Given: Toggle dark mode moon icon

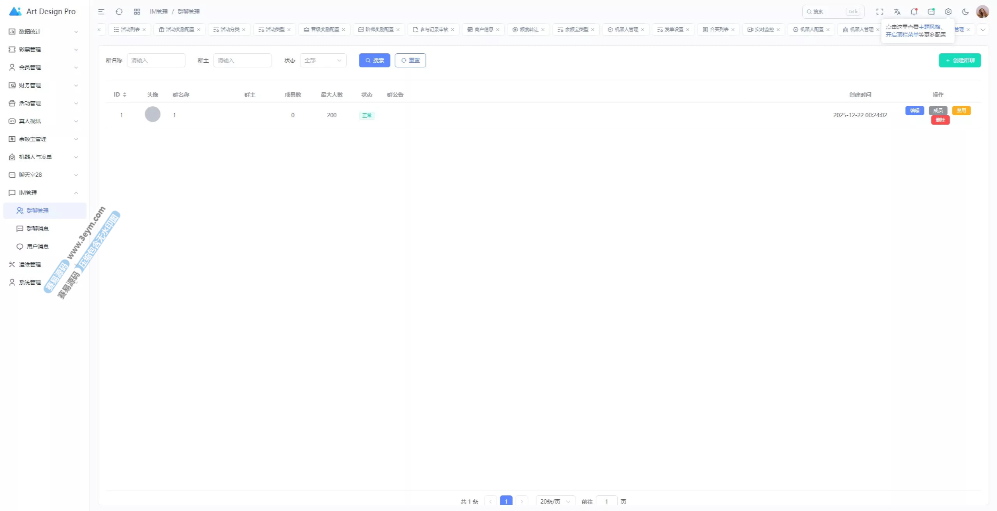Looking at the screenshot, I should point(965,12).
